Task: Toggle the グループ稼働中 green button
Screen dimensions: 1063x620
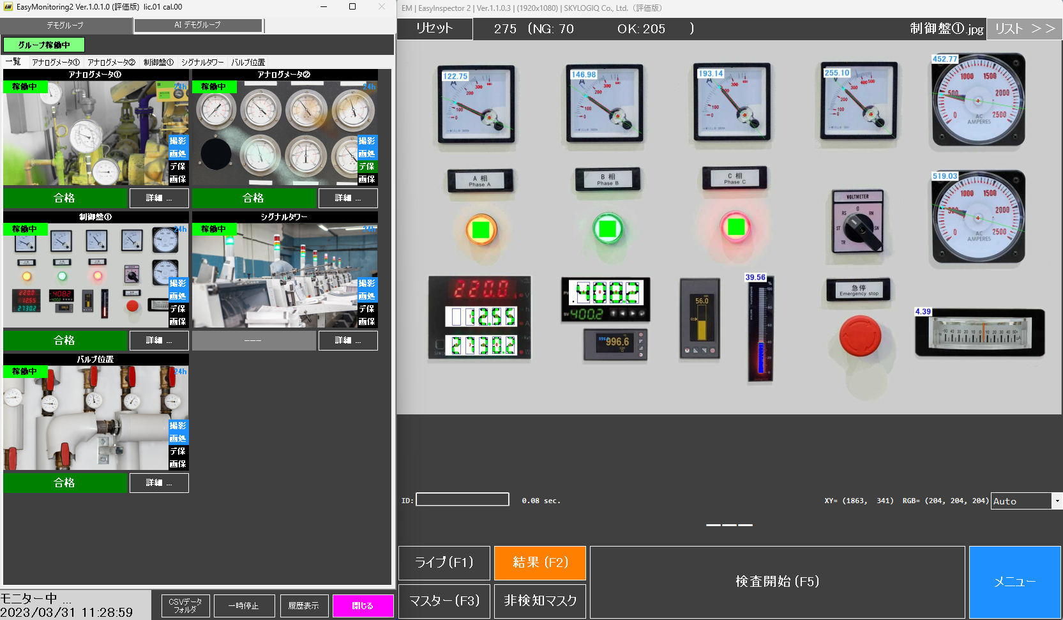Action: (x=44, y=45)
